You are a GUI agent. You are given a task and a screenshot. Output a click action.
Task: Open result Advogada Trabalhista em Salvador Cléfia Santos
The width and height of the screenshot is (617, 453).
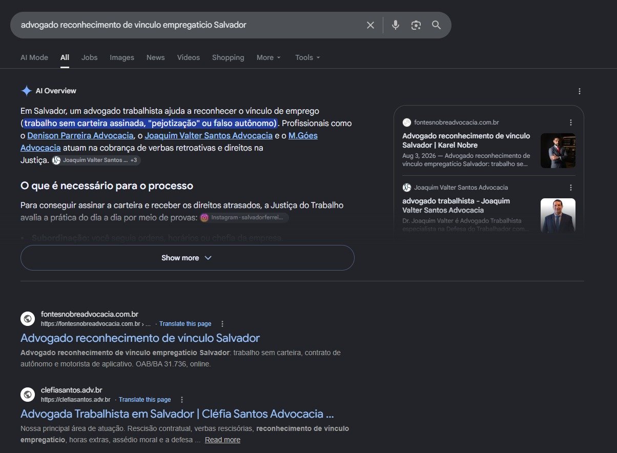coord(177,414)
